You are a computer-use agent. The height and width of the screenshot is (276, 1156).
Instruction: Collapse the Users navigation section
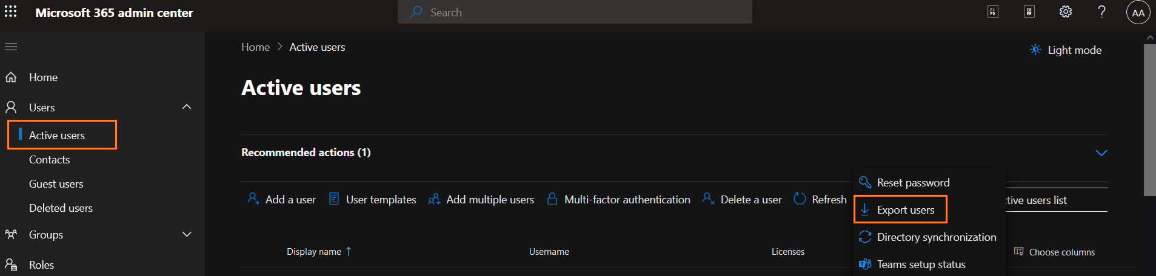[187, 107]
